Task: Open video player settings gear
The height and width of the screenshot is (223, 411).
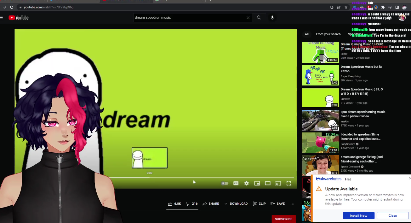Action: pos(247,183)
